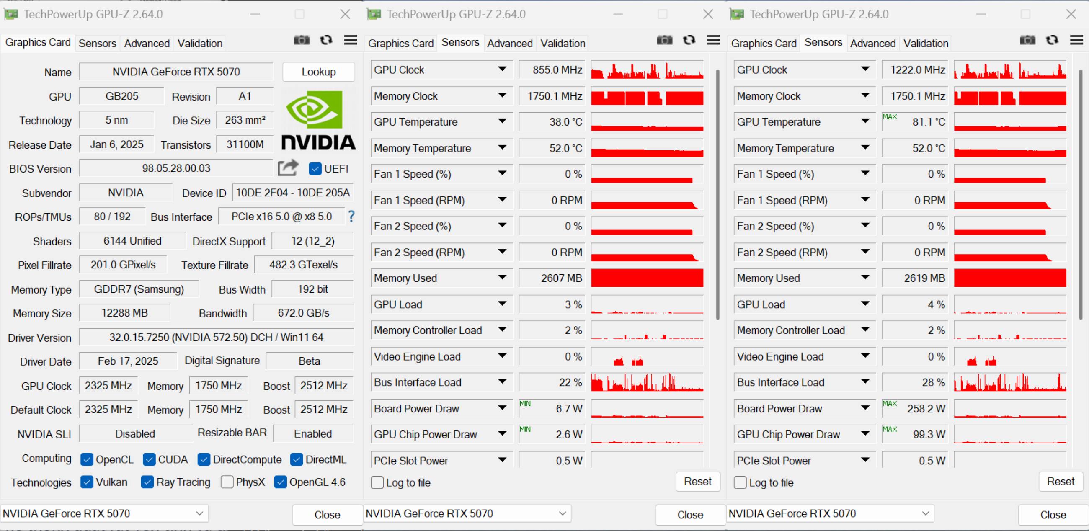Screen dimensions: 1089x531
Task: Open hamburger menu in middle GPU-Z window
Action: [714, 40]
